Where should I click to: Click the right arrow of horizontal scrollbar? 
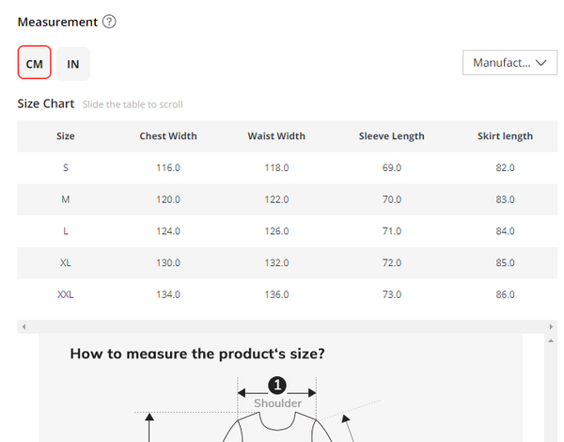click(x=551, y=326)
